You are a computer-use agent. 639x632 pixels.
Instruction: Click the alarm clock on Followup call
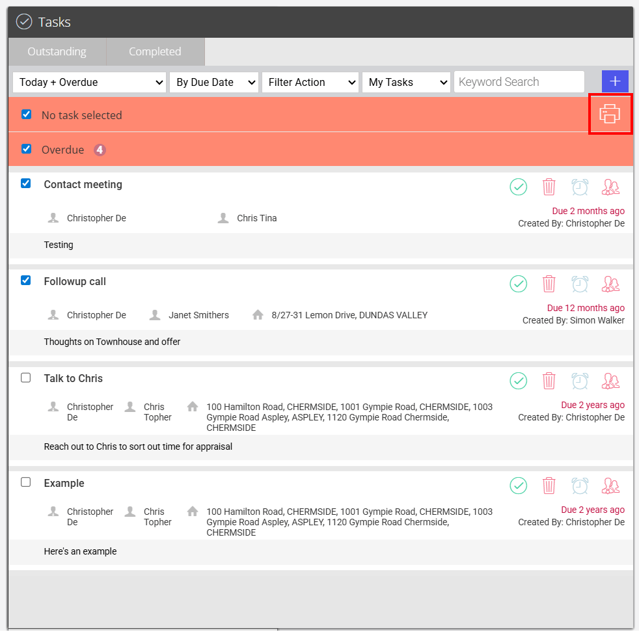pyautogui.click(x=580, y=284)
